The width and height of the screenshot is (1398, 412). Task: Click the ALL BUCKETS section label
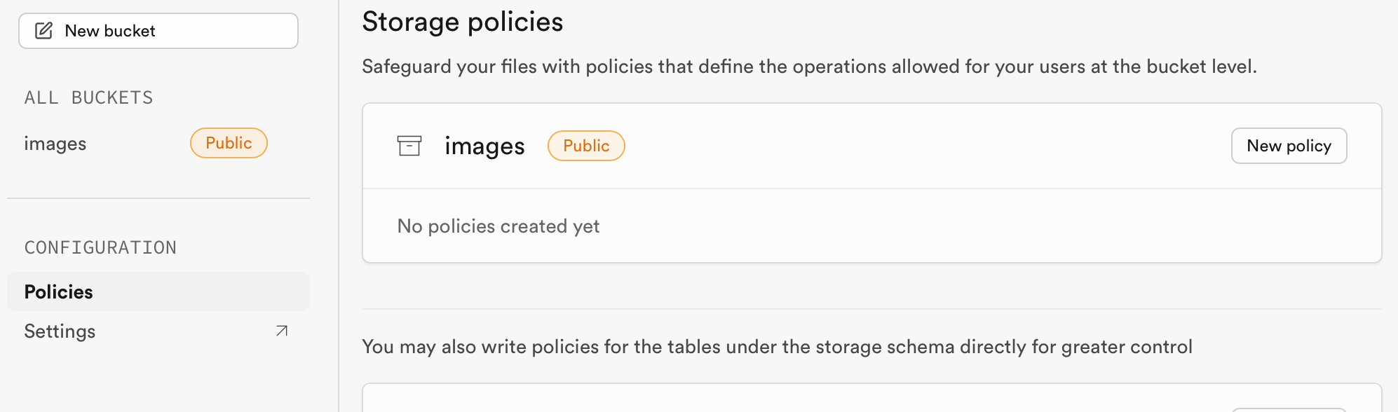(89, 97)
